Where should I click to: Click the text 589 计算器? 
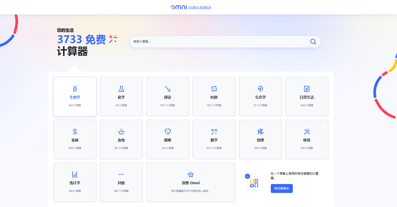pos(75,148)
